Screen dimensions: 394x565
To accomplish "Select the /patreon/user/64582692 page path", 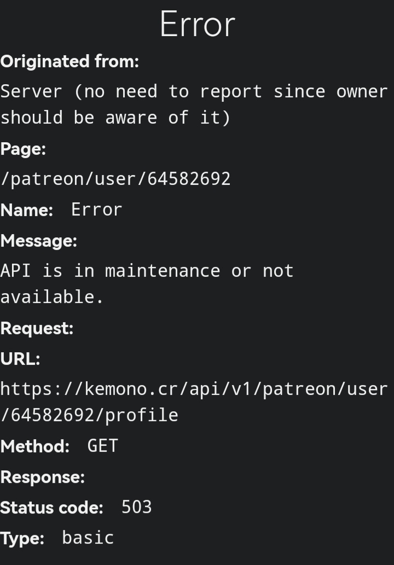I will tap(115, 179).
